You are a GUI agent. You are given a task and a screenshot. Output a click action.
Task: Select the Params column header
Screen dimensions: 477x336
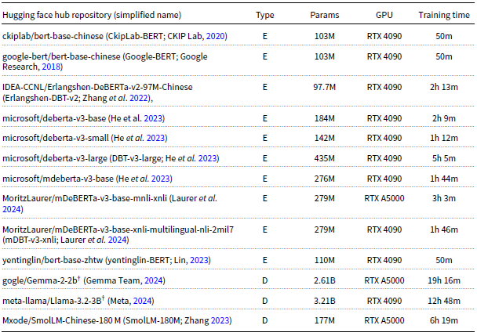pos(324,15)
